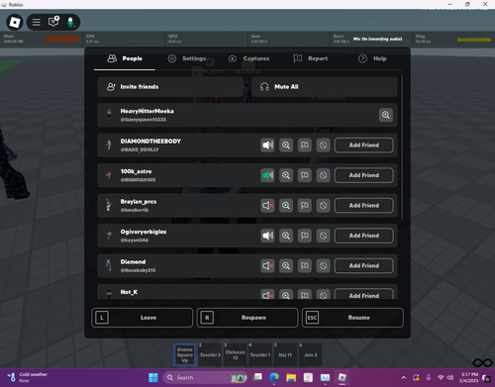Inspect Diamond @Nanababy215 avatar
Screen dimensions: 495x387
coord(286,265)
